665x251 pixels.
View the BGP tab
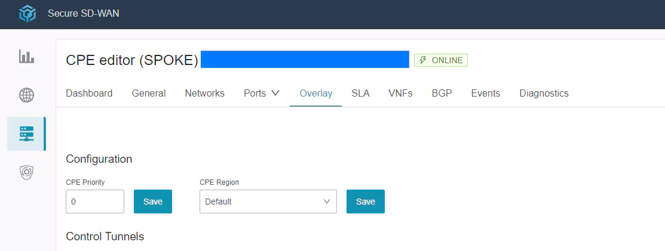[442, 93]
